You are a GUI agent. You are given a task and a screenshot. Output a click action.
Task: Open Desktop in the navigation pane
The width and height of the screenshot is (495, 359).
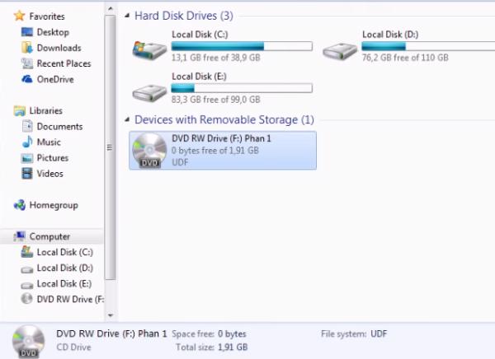[x=53, y=32]
